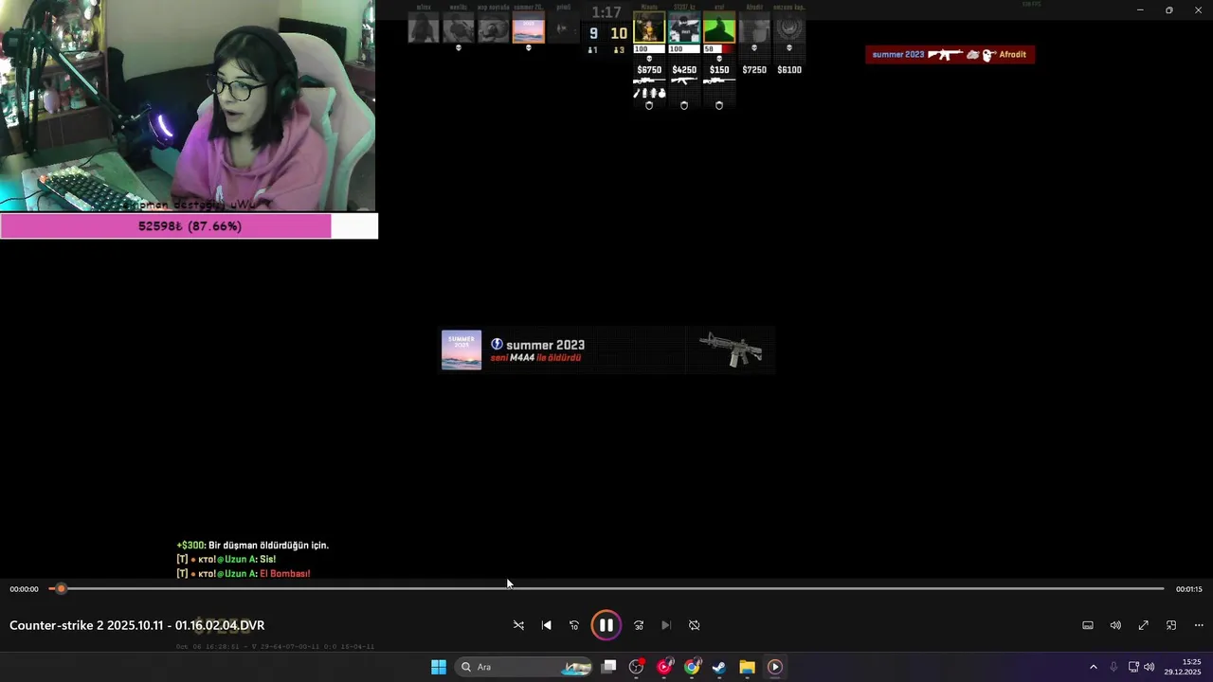Click the seek bar playhead

61,589
